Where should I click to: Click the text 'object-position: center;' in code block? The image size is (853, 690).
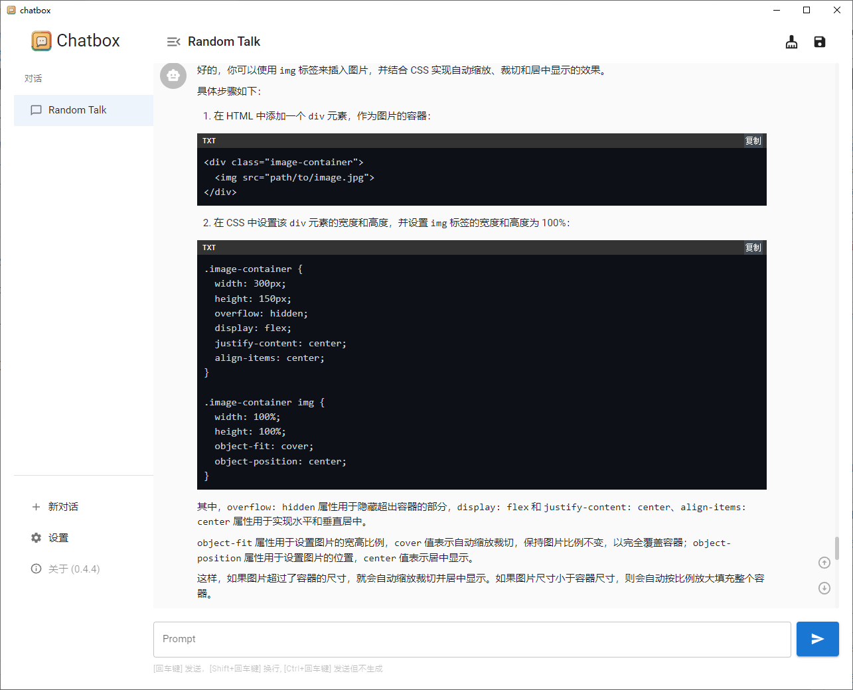point(280,462)
